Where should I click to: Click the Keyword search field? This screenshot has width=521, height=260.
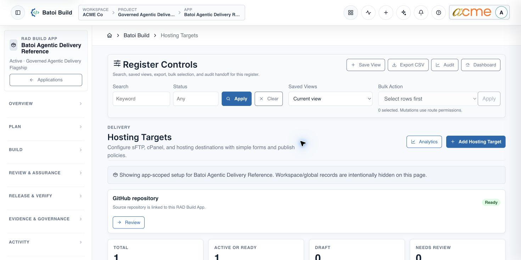click(141, 99)
